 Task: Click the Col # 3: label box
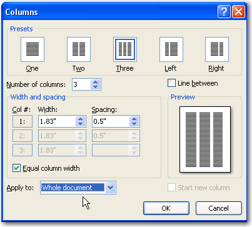[23, 150]
